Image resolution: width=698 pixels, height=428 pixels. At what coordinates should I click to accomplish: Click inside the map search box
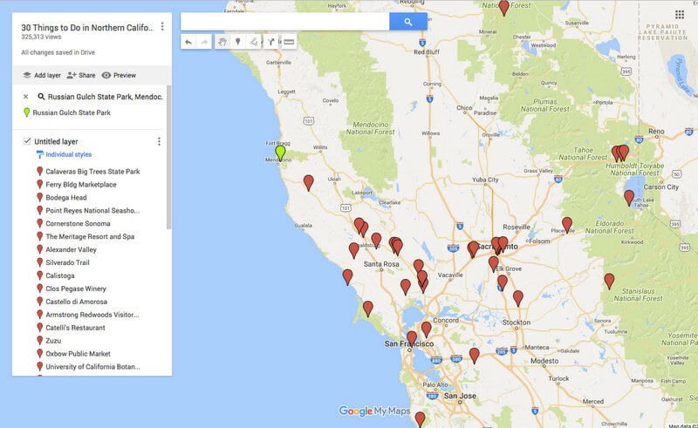click(285, 22)
